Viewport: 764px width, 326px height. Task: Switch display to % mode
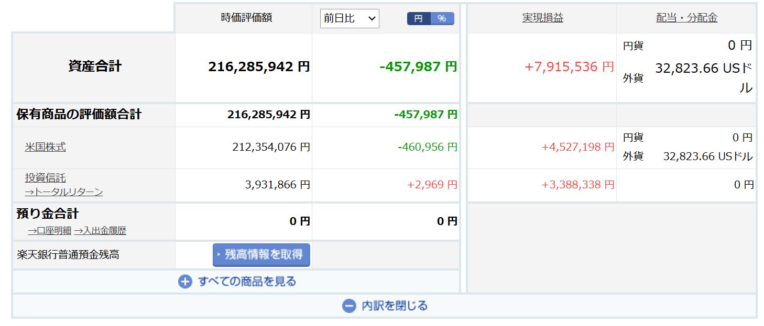pyautogui.click(x=442, y=18)
